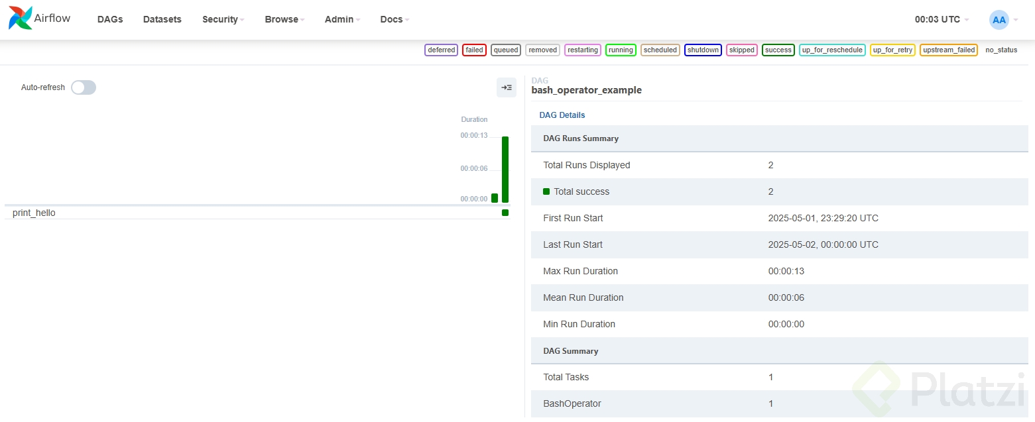Click the failed status legend badge
The image size is (1035, 422).
click(474, 50)
